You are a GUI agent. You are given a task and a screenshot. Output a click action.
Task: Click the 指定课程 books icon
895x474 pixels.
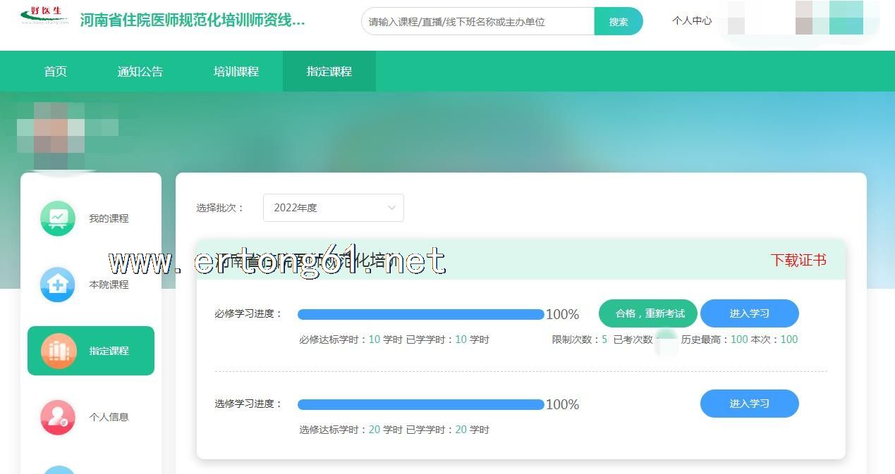coord(59,351)
